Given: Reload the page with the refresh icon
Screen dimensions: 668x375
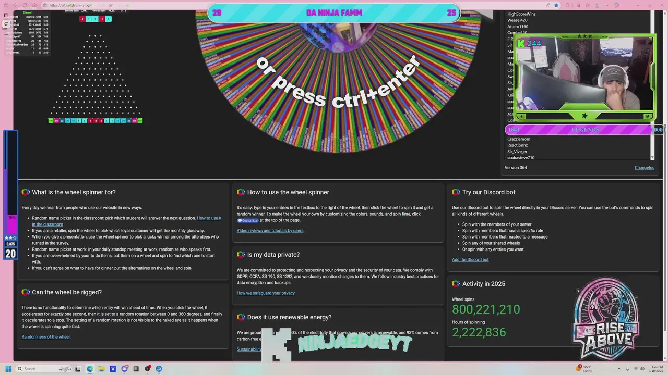Looking at the screenshot, I should [x=25, y=5].
